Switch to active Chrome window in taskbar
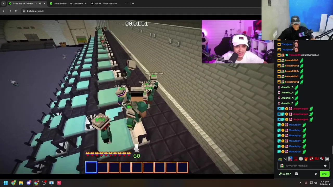The height and width of the screenshot is (187, 333). pyautogui.click(x=36, y=183)
